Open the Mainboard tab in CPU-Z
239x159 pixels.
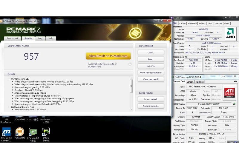click(192, 24)
